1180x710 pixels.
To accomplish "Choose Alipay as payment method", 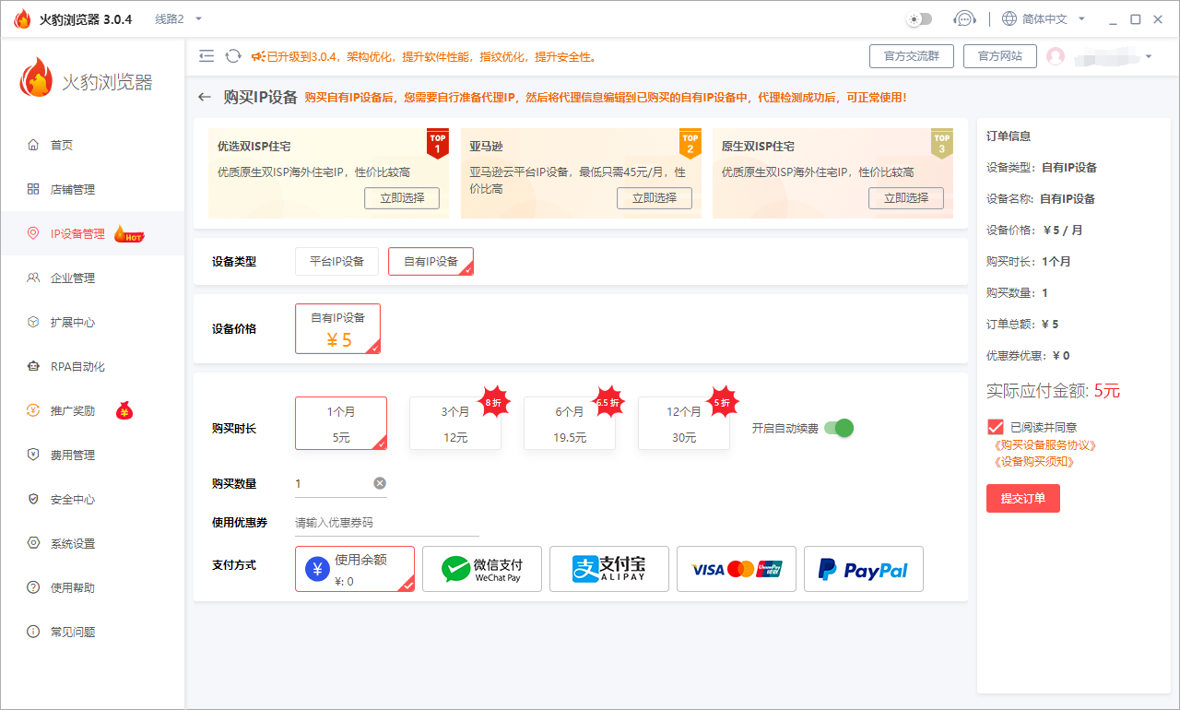I will (609, 569).
